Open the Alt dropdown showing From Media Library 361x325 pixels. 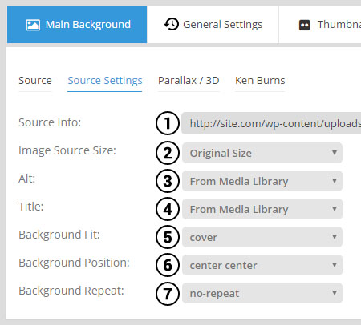tap(262, 181)
